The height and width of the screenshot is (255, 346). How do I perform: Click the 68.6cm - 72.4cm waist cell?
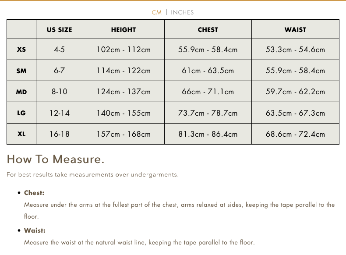(x=296, y=134)
